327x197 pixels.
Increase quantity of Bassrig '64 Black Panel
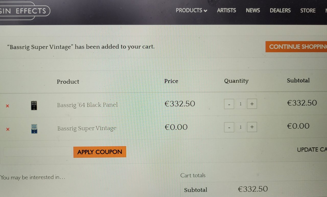coord(252,104)
